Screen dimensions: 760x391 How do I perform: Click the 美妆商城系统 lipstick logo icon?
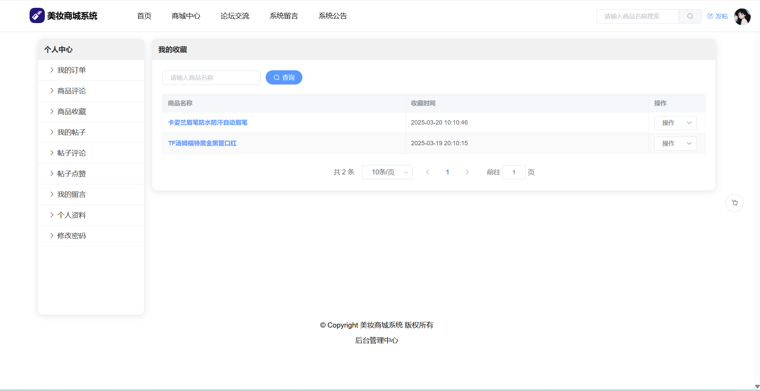[x=37, y=16]
